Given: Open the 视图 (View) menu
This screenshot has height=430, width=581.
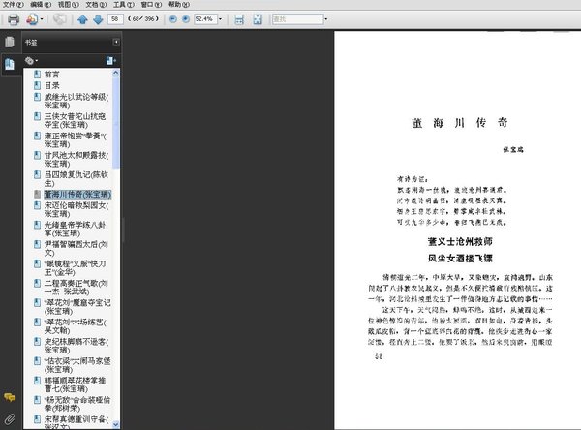Looking at the screenshot, I should click(x=69, y=5).
